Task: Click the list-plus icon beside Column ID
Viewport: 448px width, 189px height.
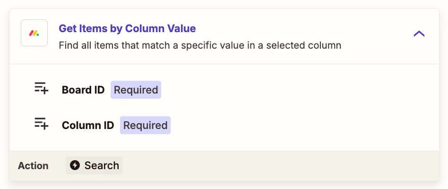Action: (42, 123)
